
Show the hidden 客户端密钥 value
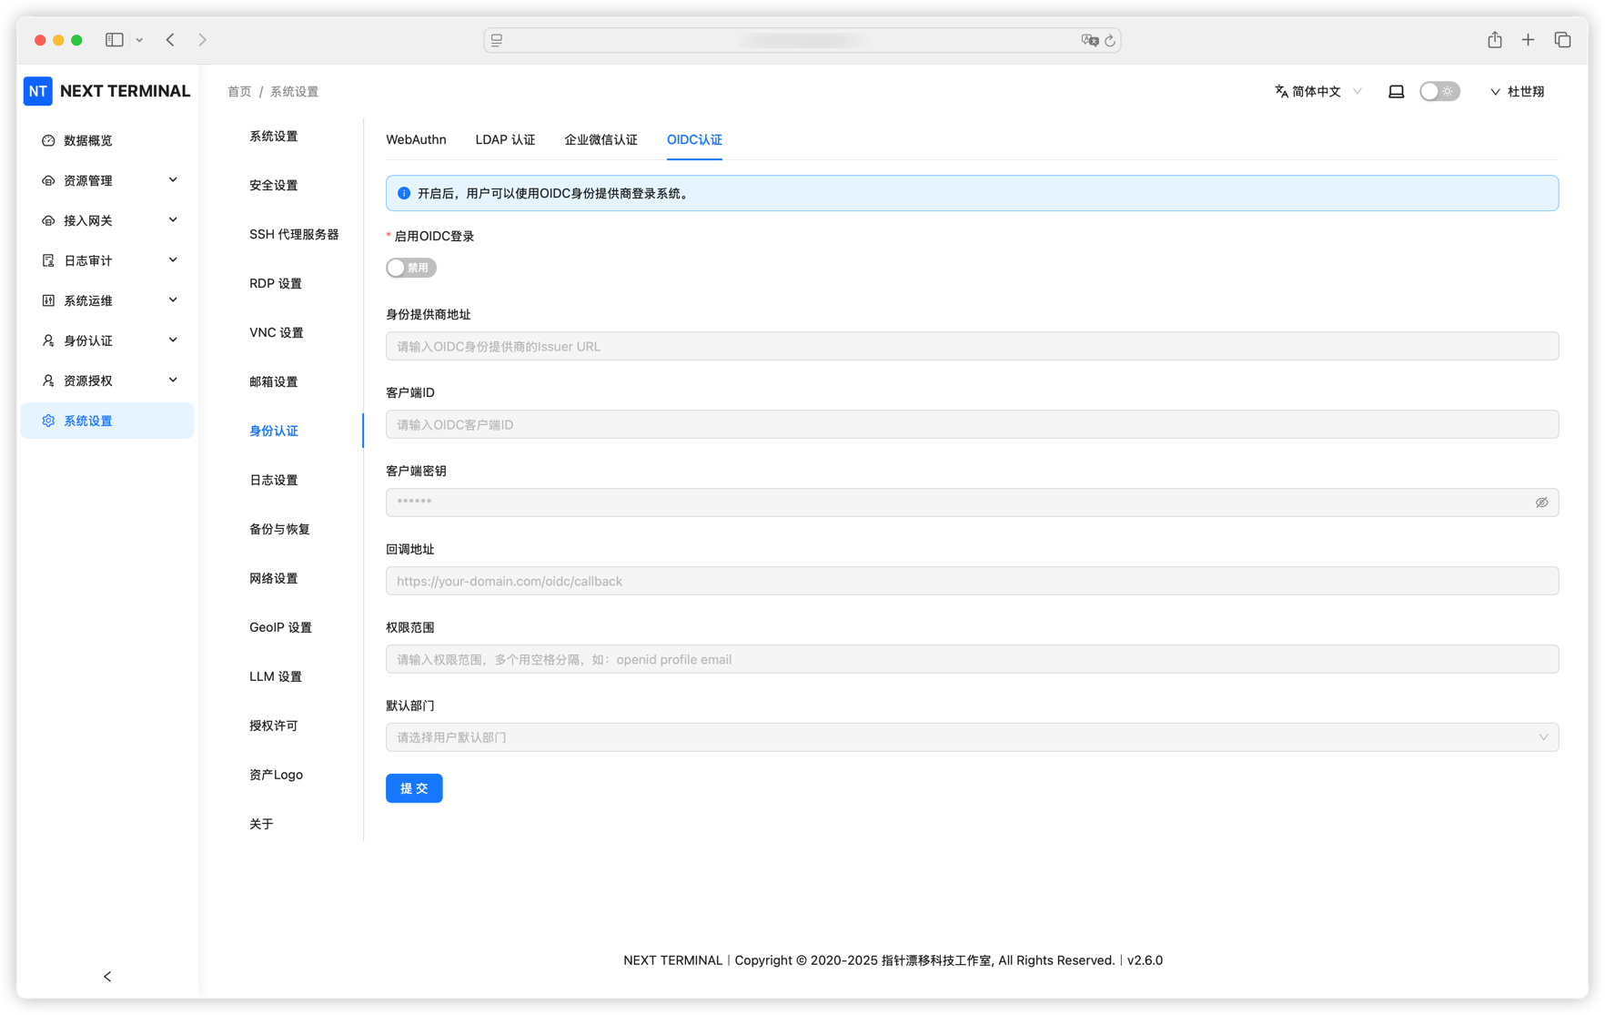pyautogui.click(x=1541, y=502)
